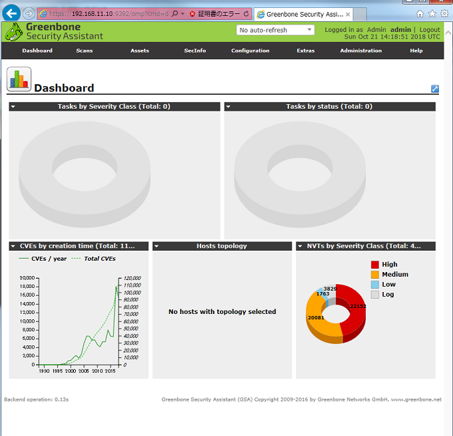Screen dimensions: 453x436
Task: Click the Logout link
Action: 430,29
